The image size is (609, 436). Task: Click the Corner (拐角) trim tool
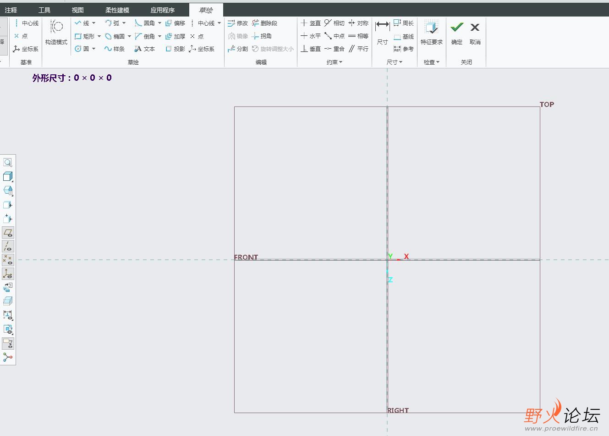pos(262,36)
